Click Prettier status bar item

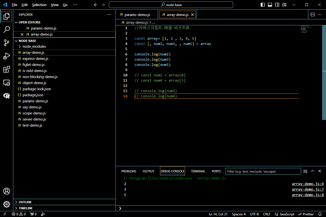[x=306, y=214]
